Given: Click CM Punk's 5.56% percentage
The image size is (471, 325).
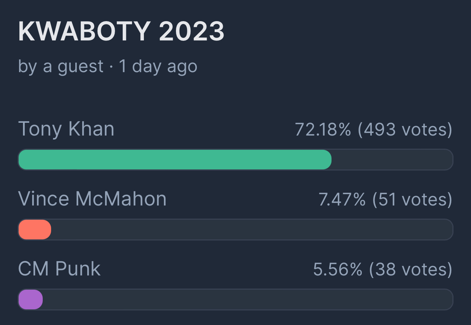Looking at the screenshot, I should 338,270.
